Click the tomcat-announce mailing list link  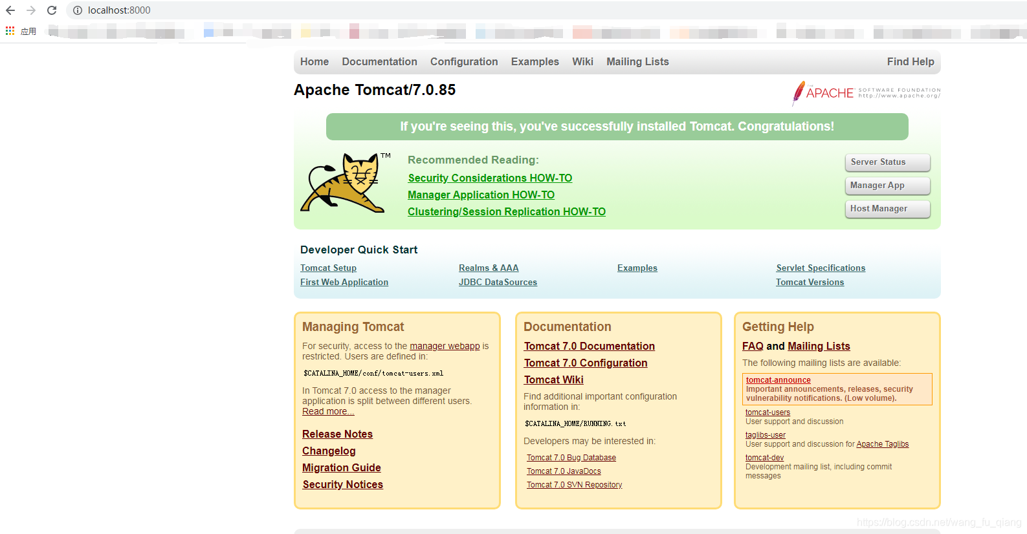[x=778, y=380]
